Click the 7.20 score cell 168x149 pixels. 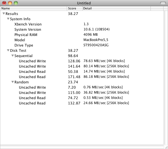[x=72, y=87]
